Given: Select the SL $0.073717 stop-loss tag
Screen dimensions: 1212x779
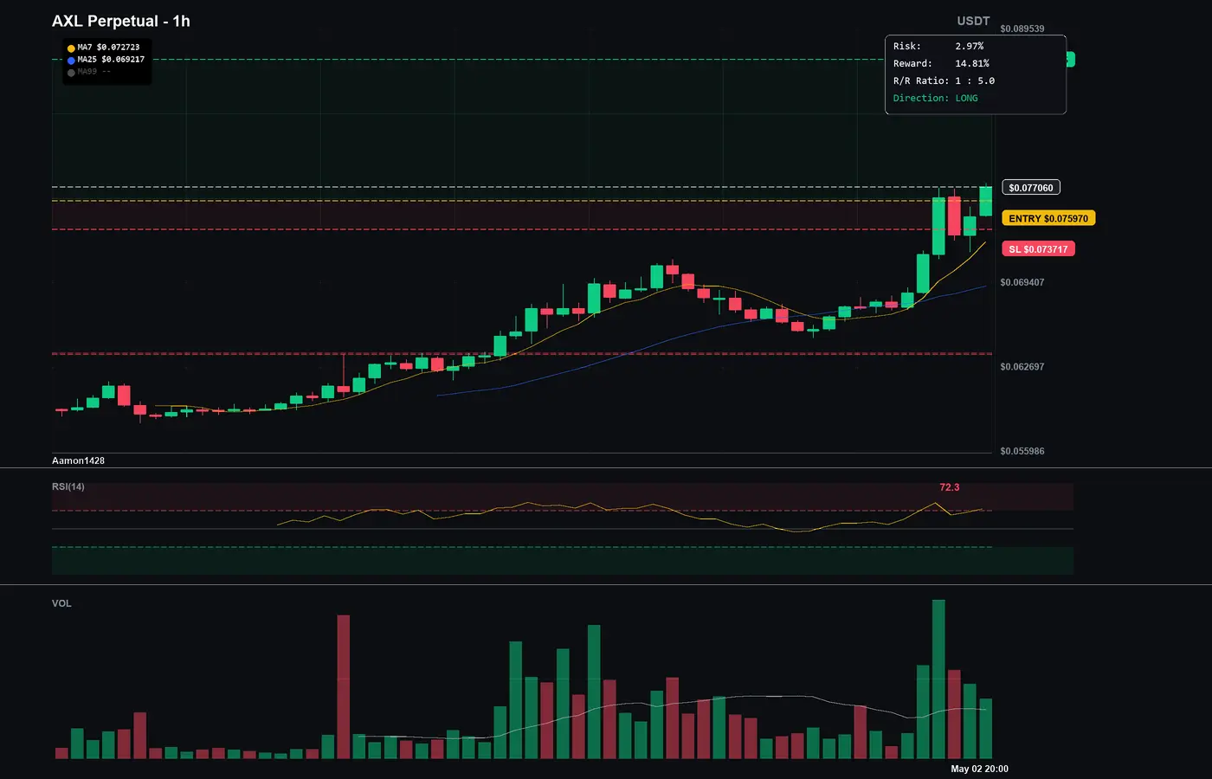Looking at the screenshot, I should (x=1038, y=249).
